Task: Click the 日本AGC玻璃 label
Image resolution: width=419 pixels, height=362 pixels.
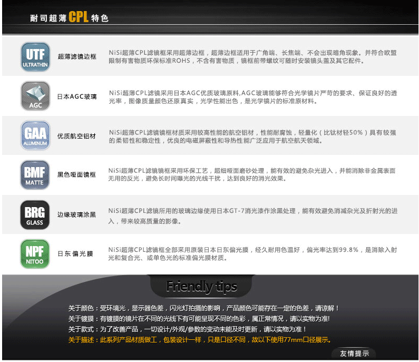Action: pos(77,96)
